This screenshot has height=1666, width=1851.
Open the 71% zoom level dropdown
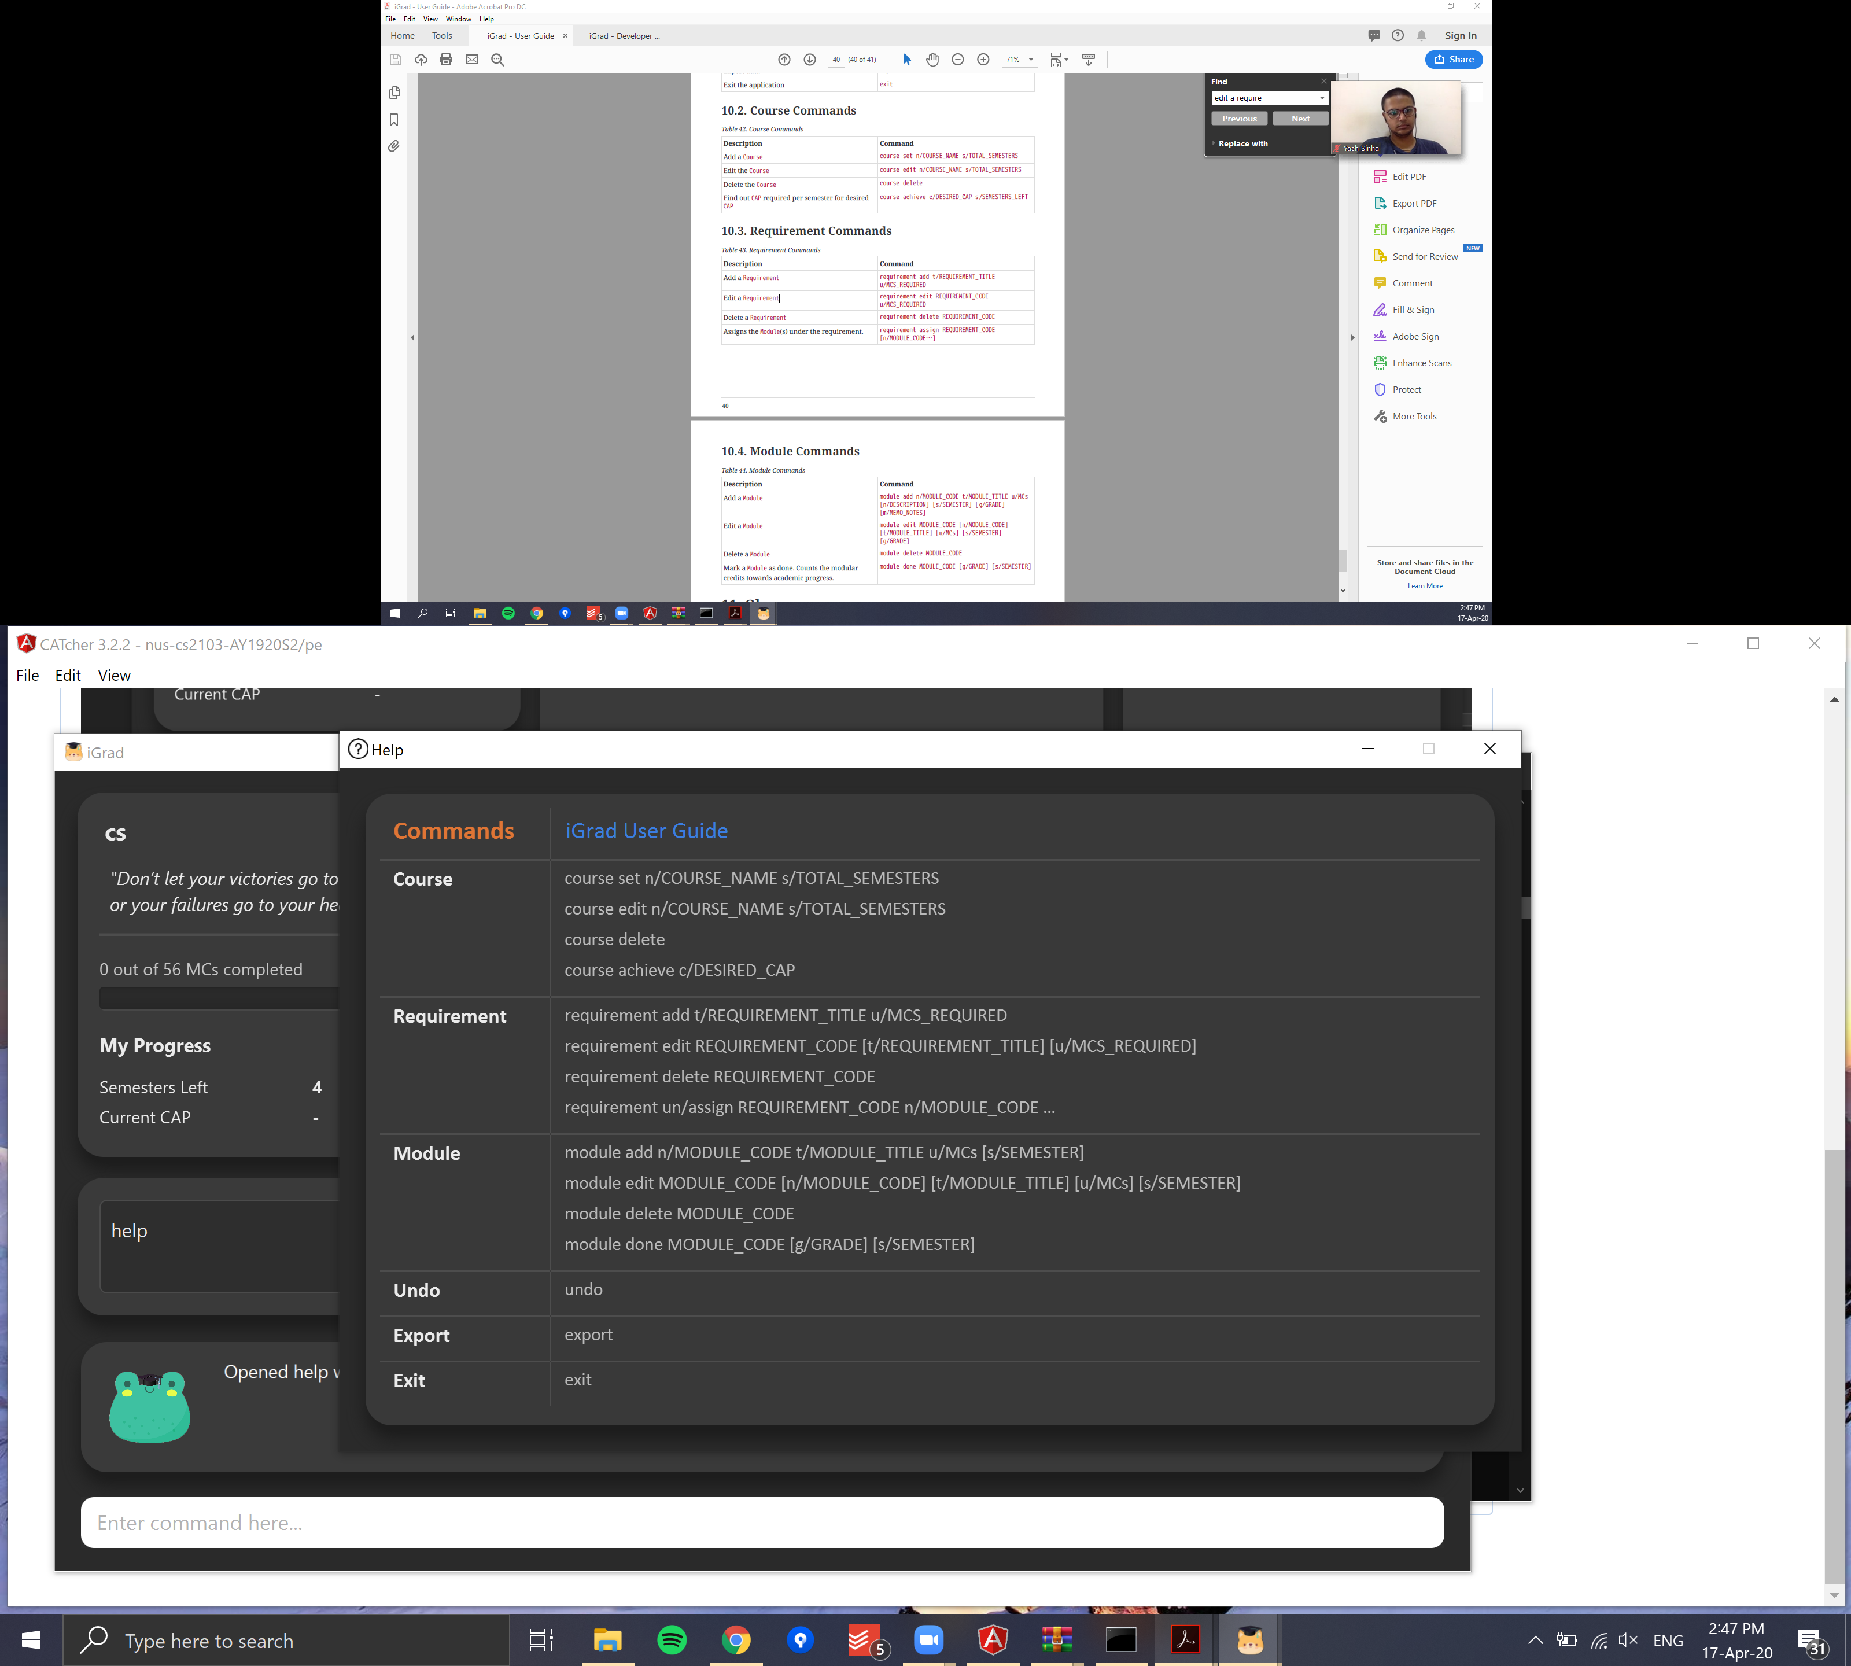point(1031,60)
